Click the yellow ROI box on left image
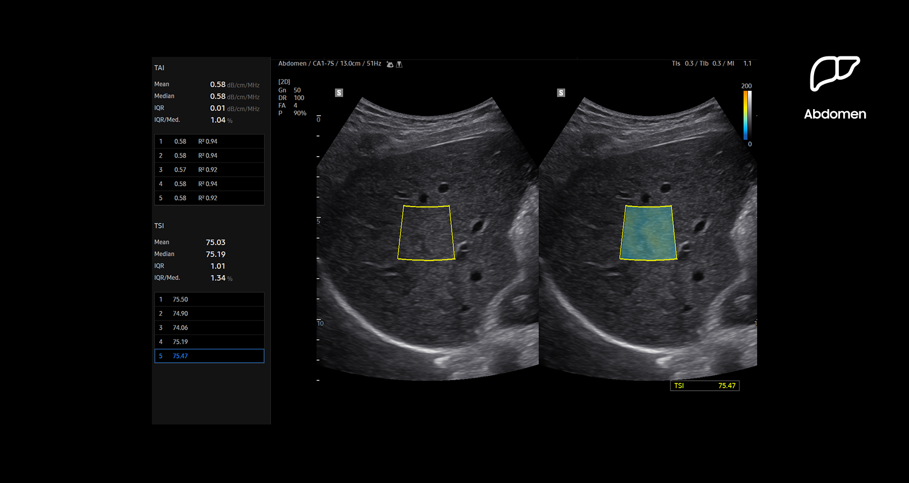The height and width of the screenshot is (483, 909). coord(426,233)
